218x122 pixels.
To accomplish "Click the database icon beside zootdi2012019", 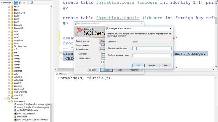I will pos(12,92).
